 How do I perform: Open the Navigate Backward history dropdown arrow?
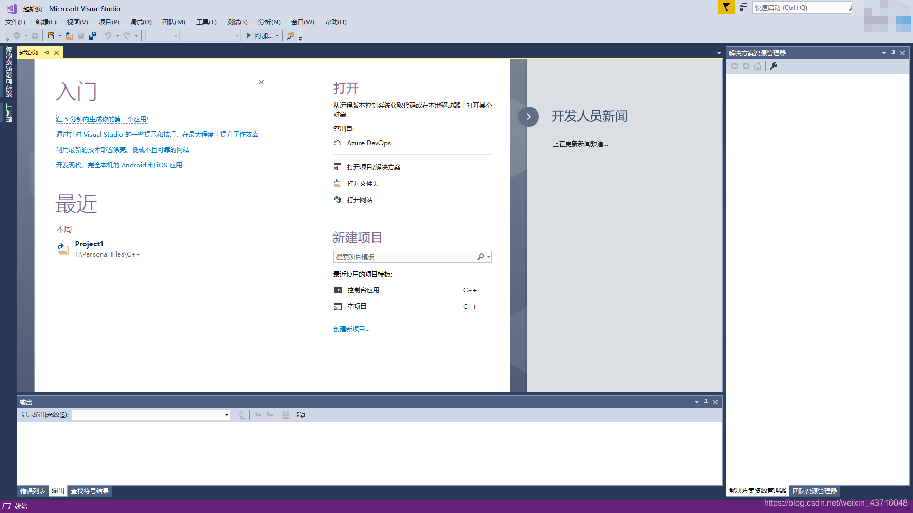[25, 36]
